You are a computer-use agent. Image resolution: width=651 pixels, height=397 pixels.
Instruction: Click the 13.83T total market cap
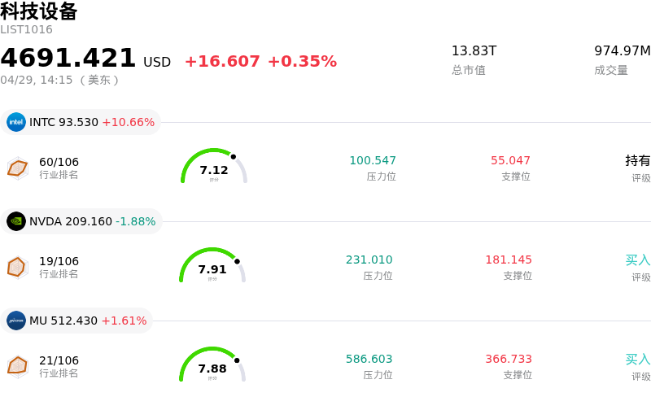pos(474,51)
